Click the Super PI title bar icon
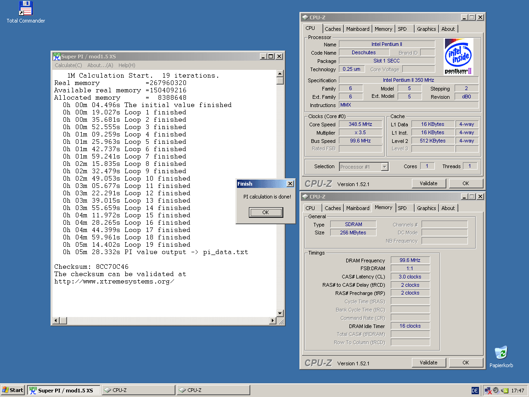This screenshot has width=529, height=397. coord(56,57)
